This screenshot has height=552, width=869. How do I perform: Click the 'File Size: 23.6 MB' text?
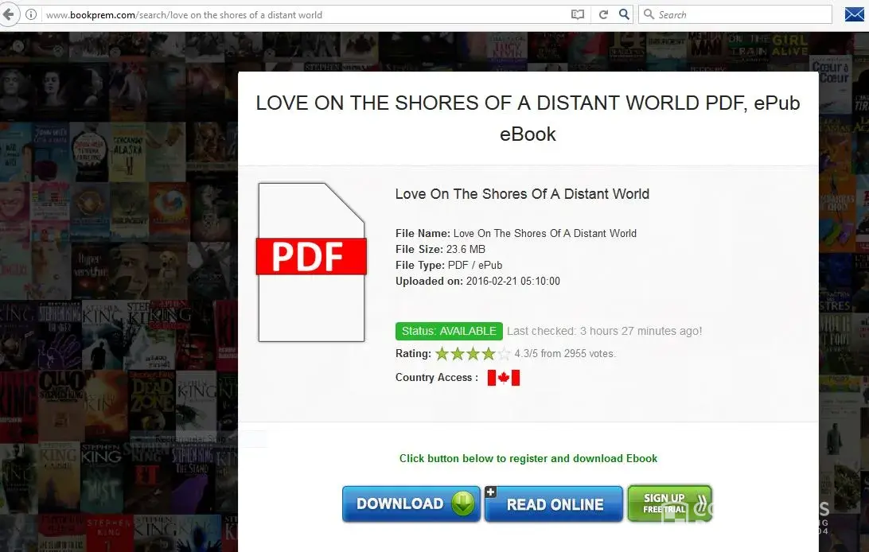click(440, 249)
